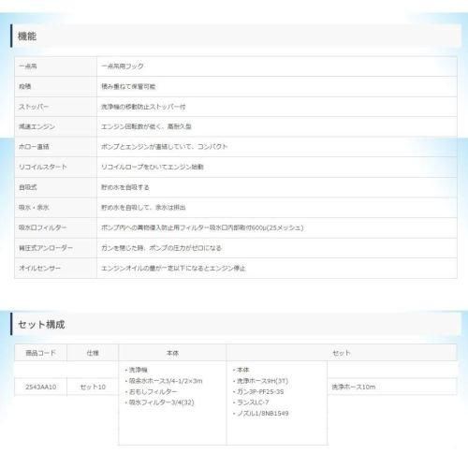Click the 一点吊用フック description cell
Viewport: 468px width, 468px height.
pyautogui.click(x=123, y=66)
